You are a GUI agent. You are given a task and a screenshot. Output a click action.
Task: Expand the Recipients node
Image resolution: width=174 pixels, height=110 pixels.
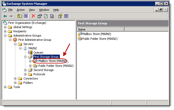click(5, 31)
